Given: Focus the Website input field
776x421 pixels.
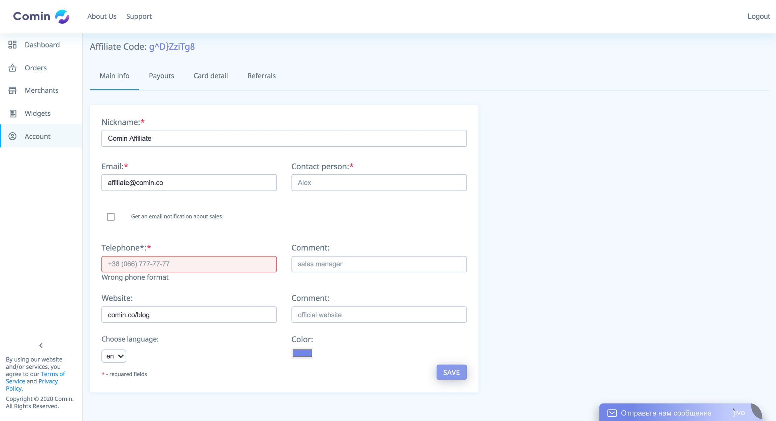Looking at the screenshot, I should point(189,315).
